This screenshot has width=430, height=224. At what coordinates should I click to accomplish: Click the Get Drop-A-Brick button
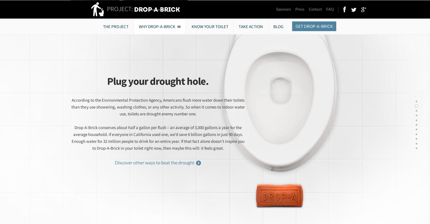click(x=314, y=26)
